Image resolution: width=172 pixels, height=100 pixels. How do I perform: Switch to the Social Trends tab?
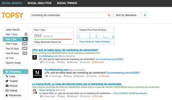(67, 3)
